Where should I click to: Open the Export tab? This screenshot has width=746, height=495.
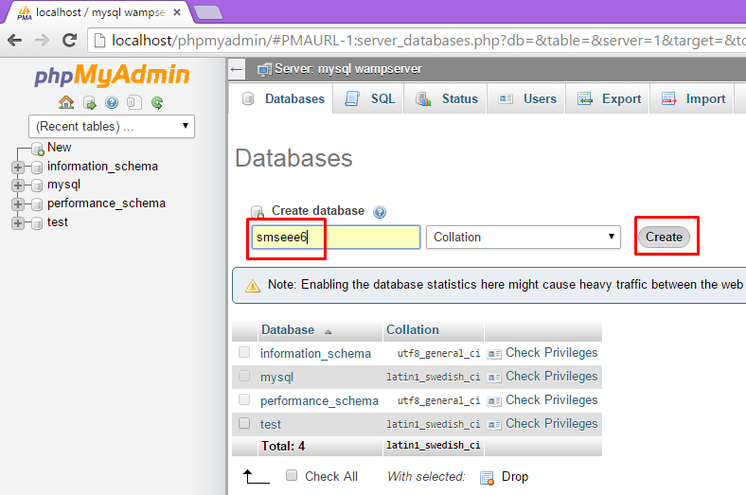610,98
